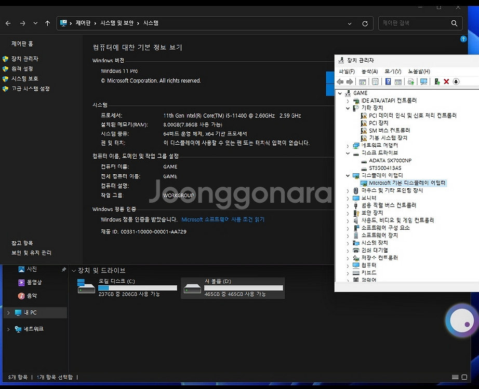Select ST3500413AS disk

385,168
